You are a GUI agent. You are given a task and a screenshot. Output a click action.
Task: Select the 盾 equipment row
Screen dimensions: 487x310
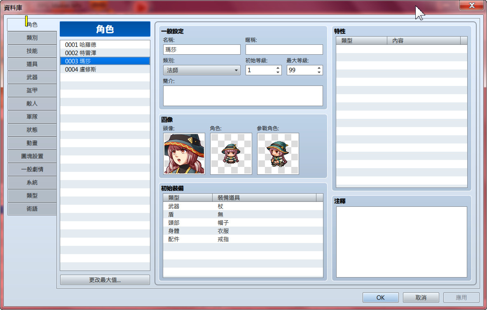coord(243,215)
